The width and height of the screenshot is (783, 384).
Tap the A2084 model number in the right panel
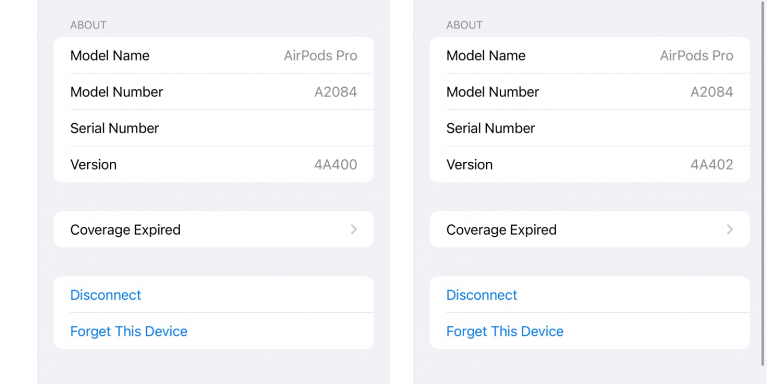point(712,92)
